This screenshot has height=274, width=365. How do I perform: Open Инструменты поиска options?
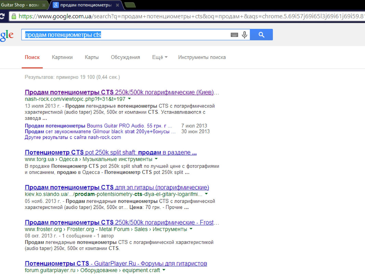pos(202,57)
